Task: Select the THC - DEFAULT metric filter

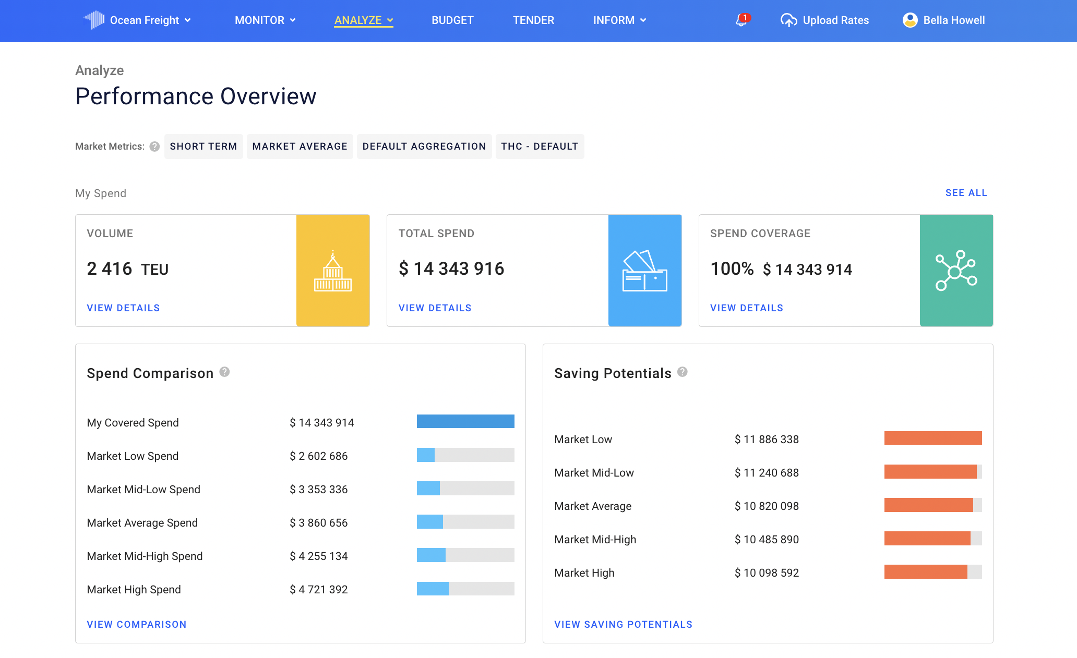Action: point(539,146)
